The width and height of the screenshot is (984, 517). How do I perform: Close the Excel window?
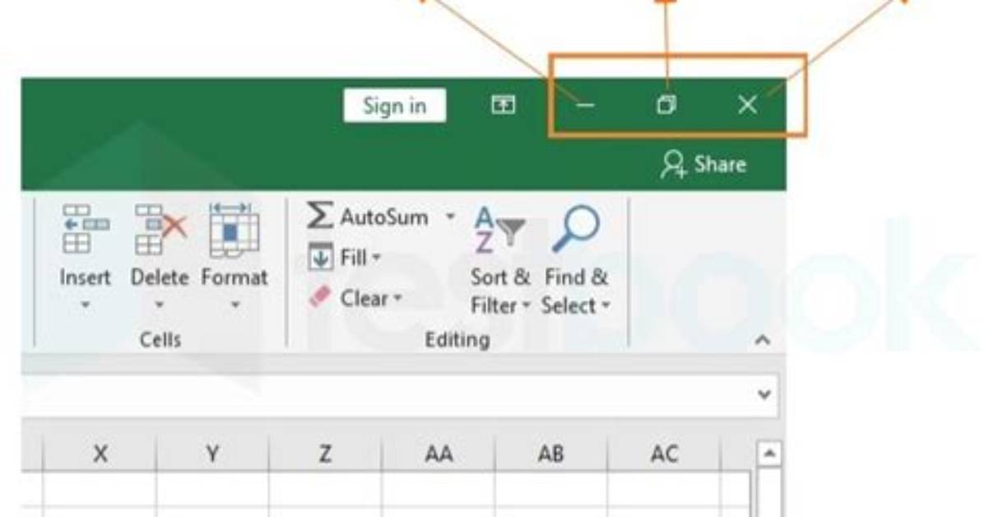pyautogui.click(x=747, y=105)
